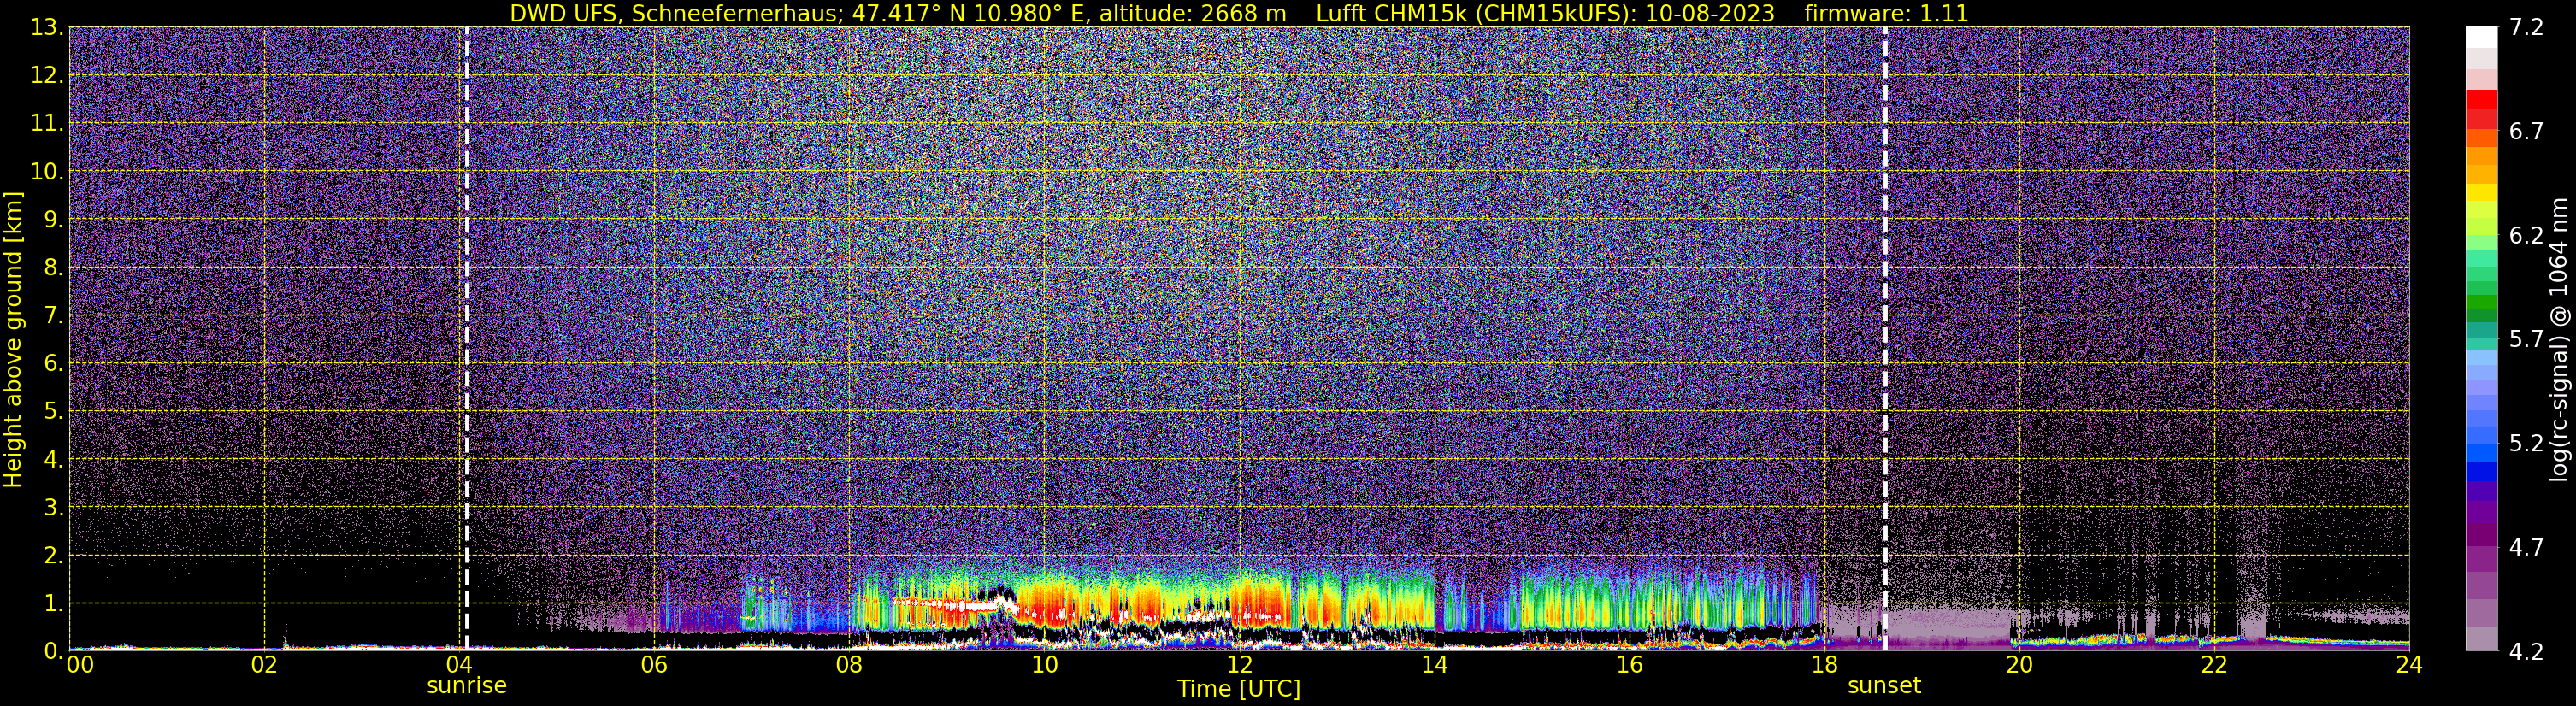Click the colorbar label 'log(rc-signal) @ 1064 nm'
This screenshot has width=2576, height=706.
point(2559,339)
